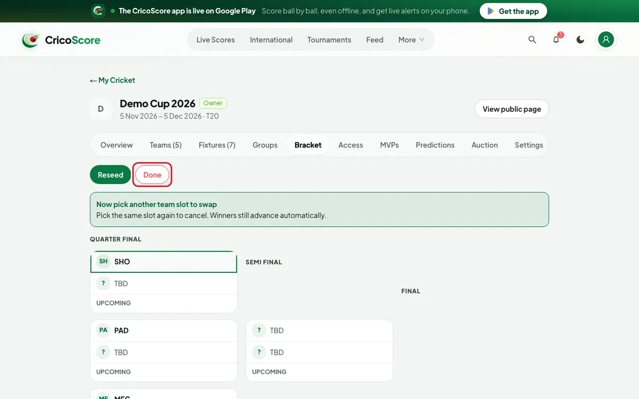Screen dimensions: 639x399
Task: Go back via My Cricket link
Action: tap(112, 80)
